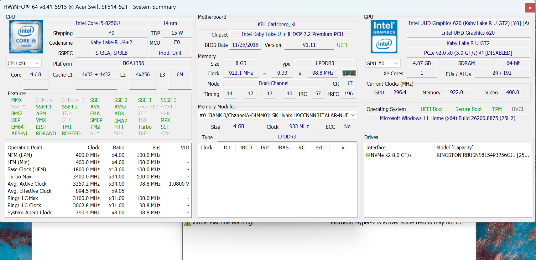The width and height of the screenshot is (536, 260).
Task: Click the Turbo feature flag
Action: pyautogui.click(x=145, y=127)
